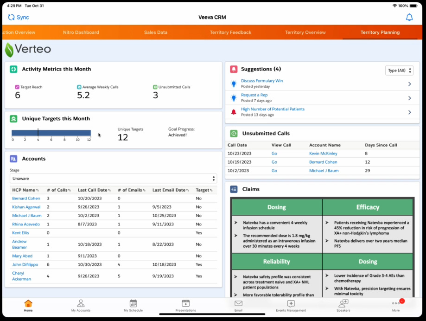Switch to Territory Feedback tab
Screen dimensions: 426x321
(x=231, y=32)
